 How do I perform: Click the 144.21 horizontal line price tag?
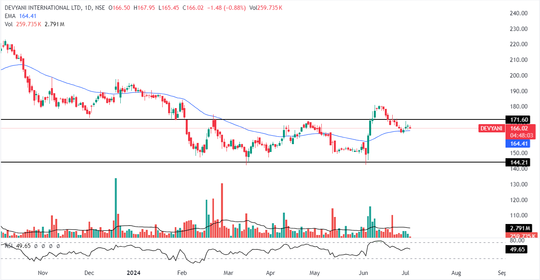[517, 162]
